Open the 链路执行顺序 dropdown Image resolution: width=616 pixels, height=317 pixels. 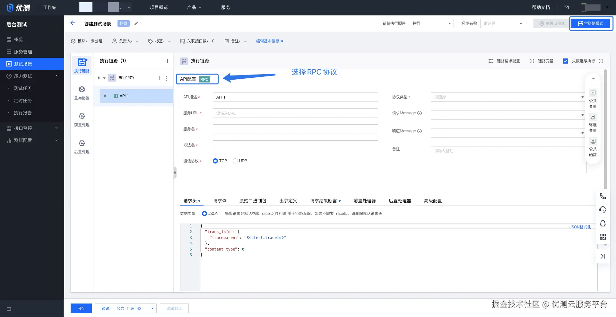(x=431, y=23)
